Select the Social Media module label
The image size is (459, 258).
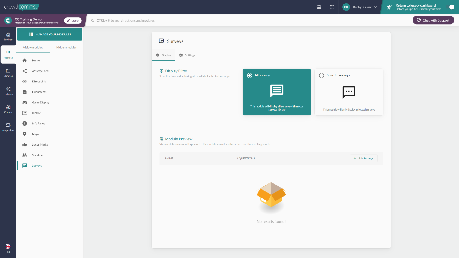pos(40,145)
